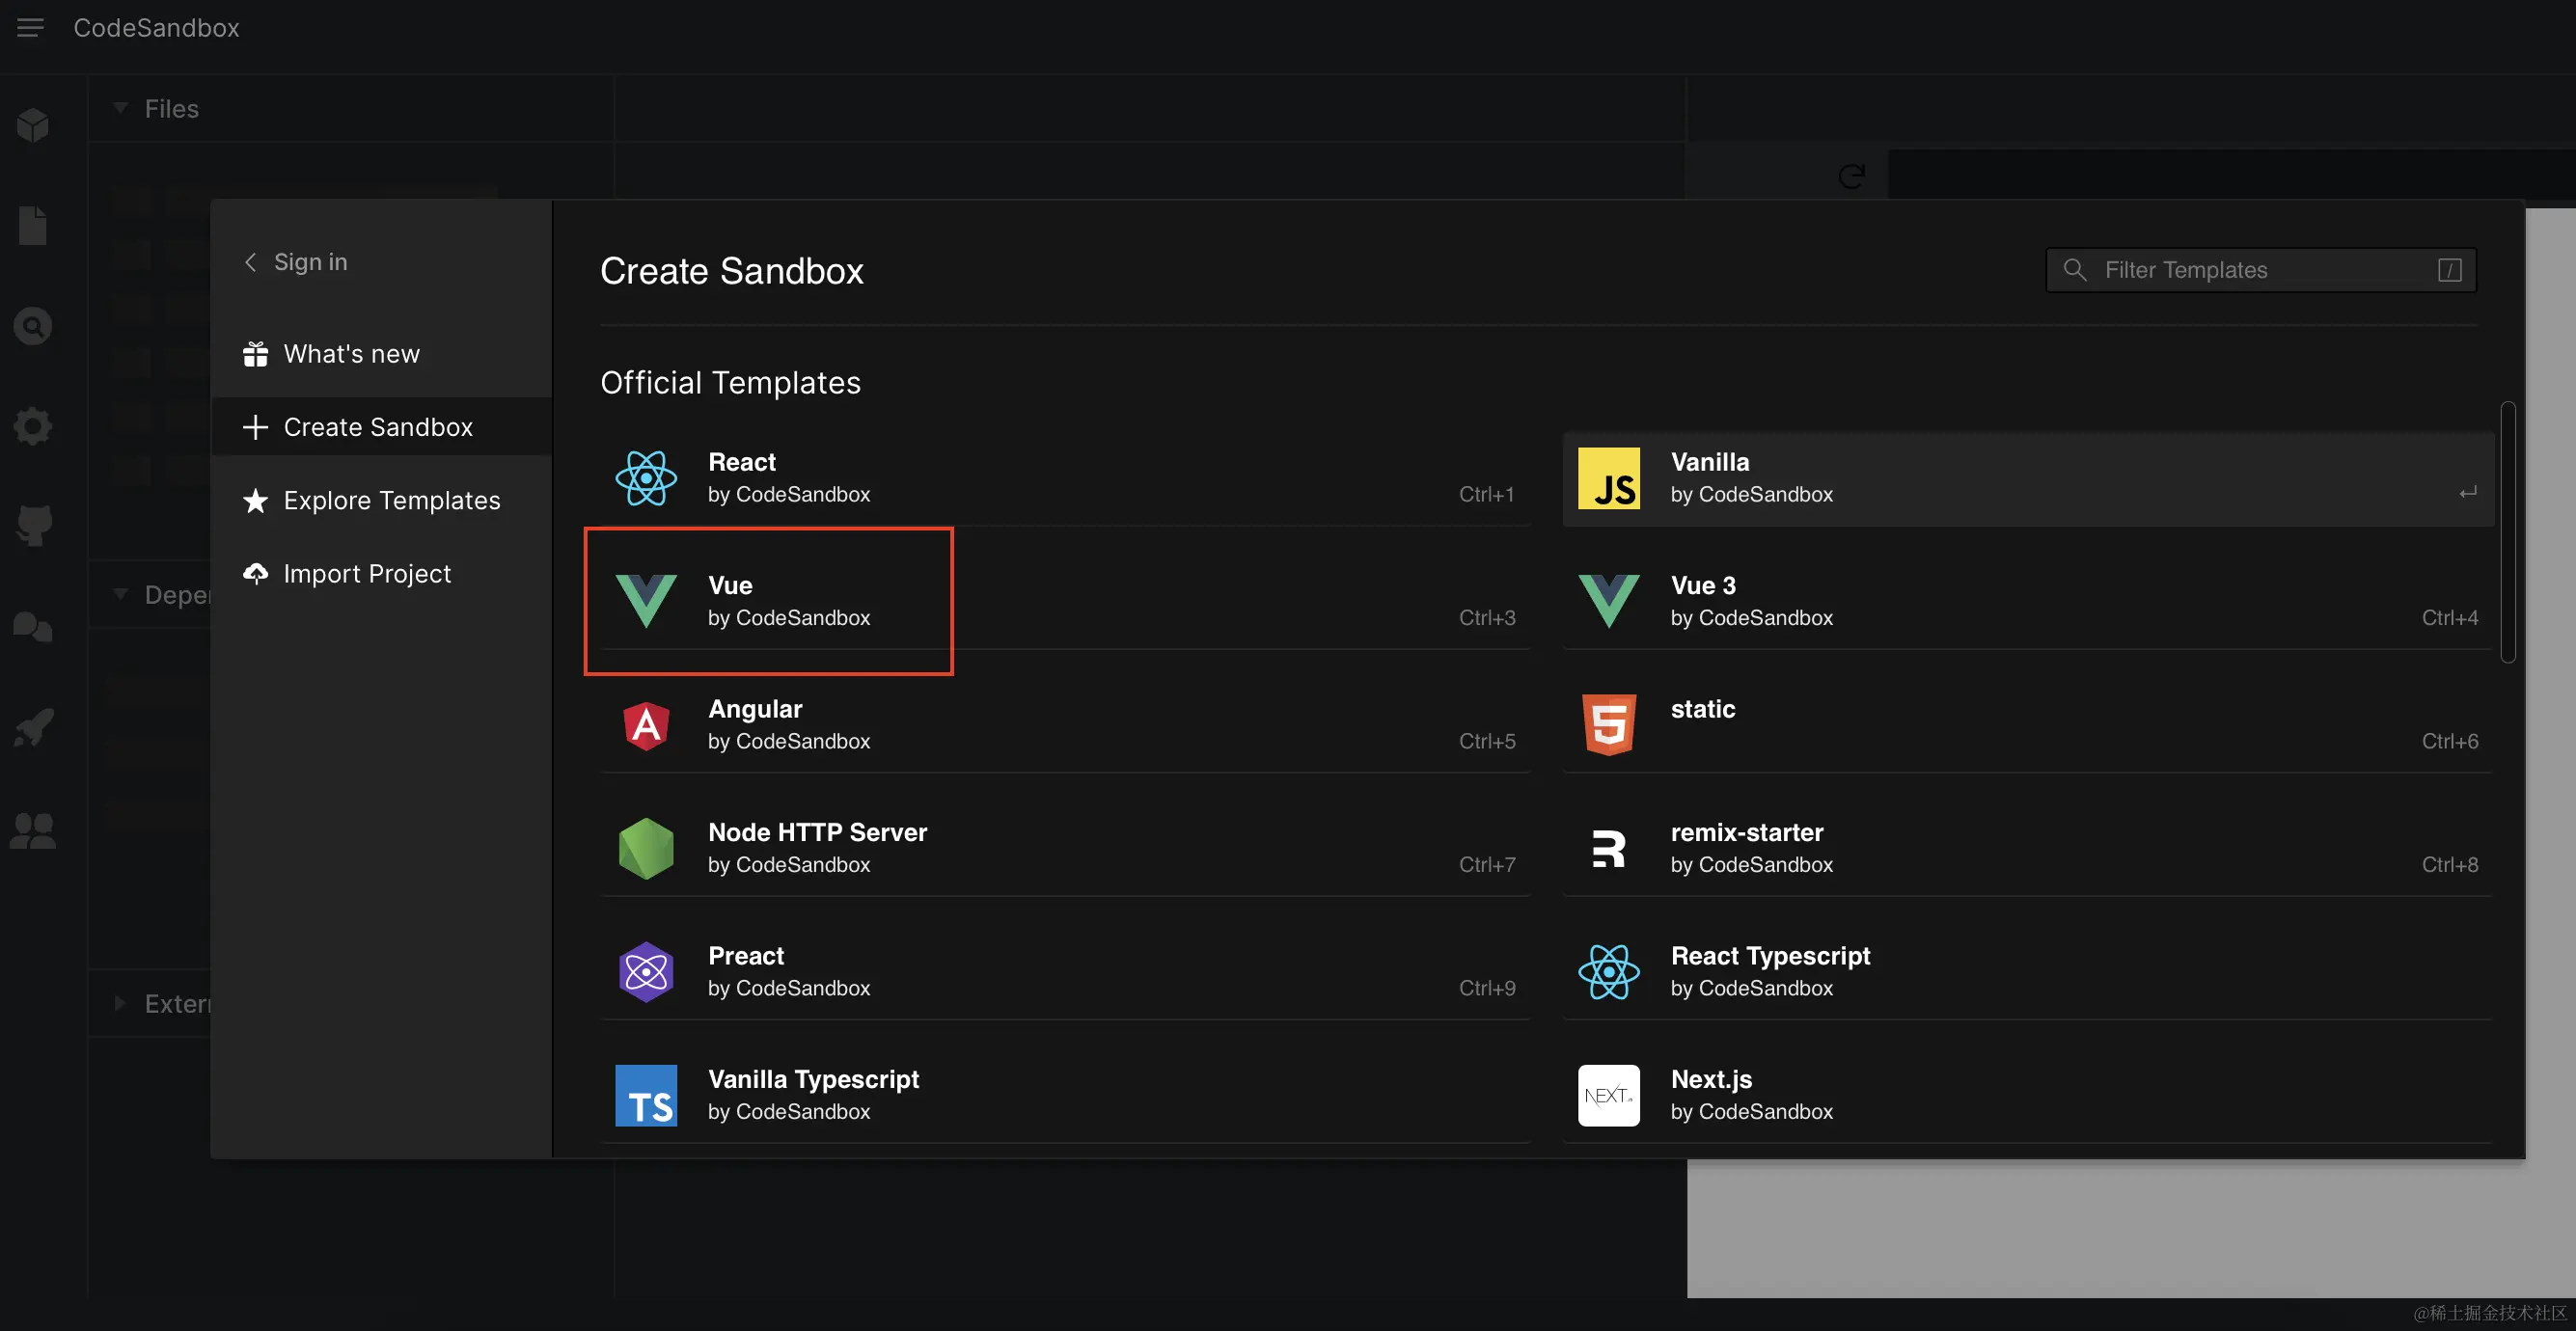Select Explore Templates in sidebar

point(391,500)
